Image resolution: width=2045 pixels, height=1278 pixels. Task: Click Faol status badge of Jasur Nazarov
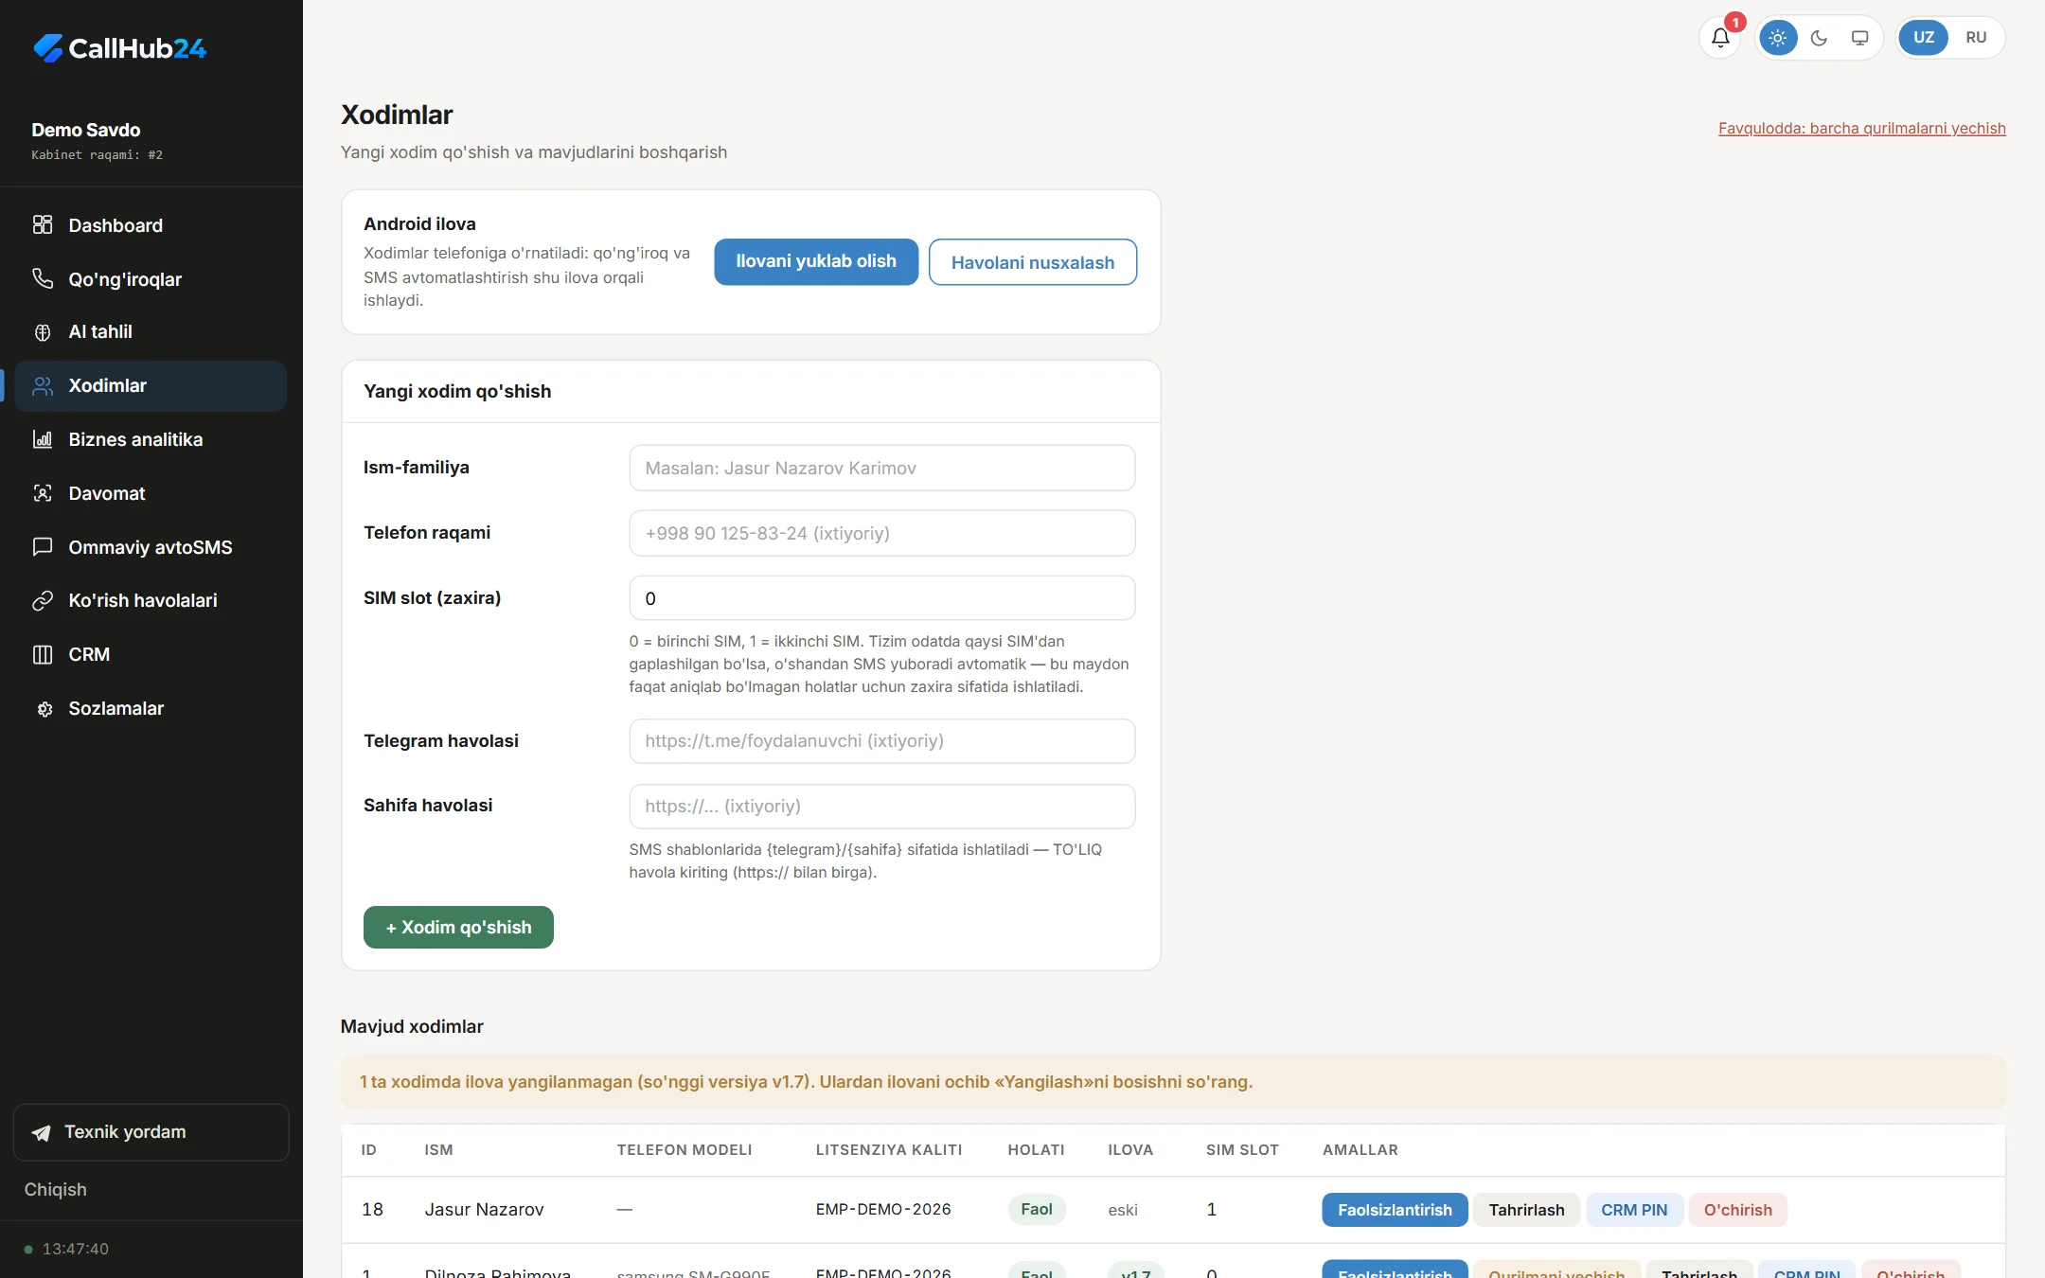pyautogui.click(x=1037, y=1210)
